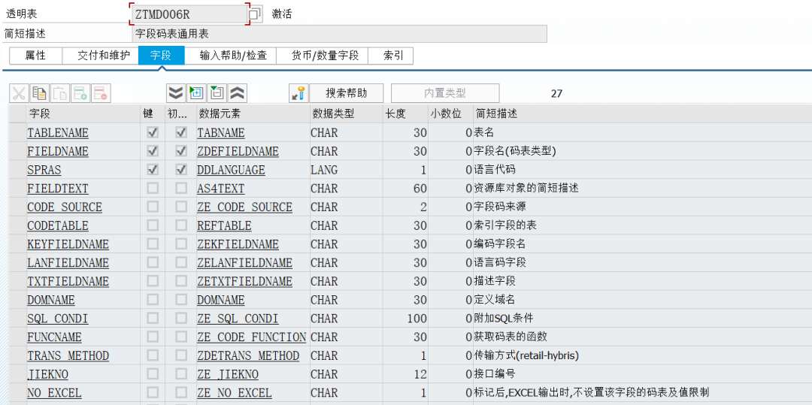
Task: Open data element DDLANGUAGE link
Action: 231,170
